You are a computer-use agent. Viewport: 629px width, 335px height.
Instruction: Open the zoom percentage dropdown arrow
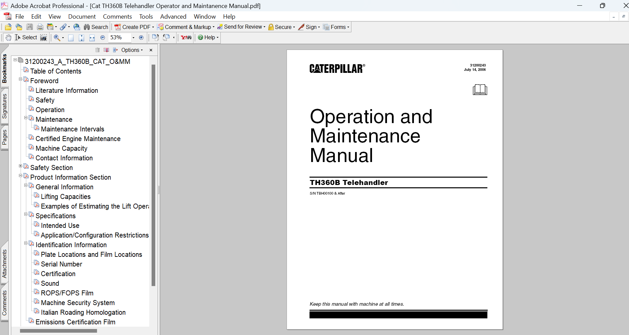click(x=134, y=38)
